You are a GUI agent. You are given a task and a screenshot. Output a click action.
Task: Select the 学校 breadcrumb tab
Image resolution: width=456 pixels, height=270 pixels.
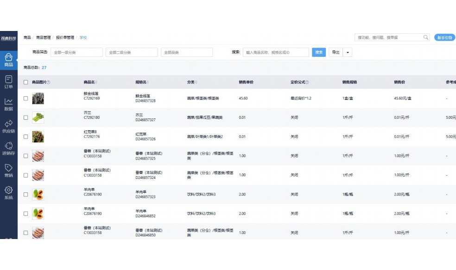[x=83, y=37]
